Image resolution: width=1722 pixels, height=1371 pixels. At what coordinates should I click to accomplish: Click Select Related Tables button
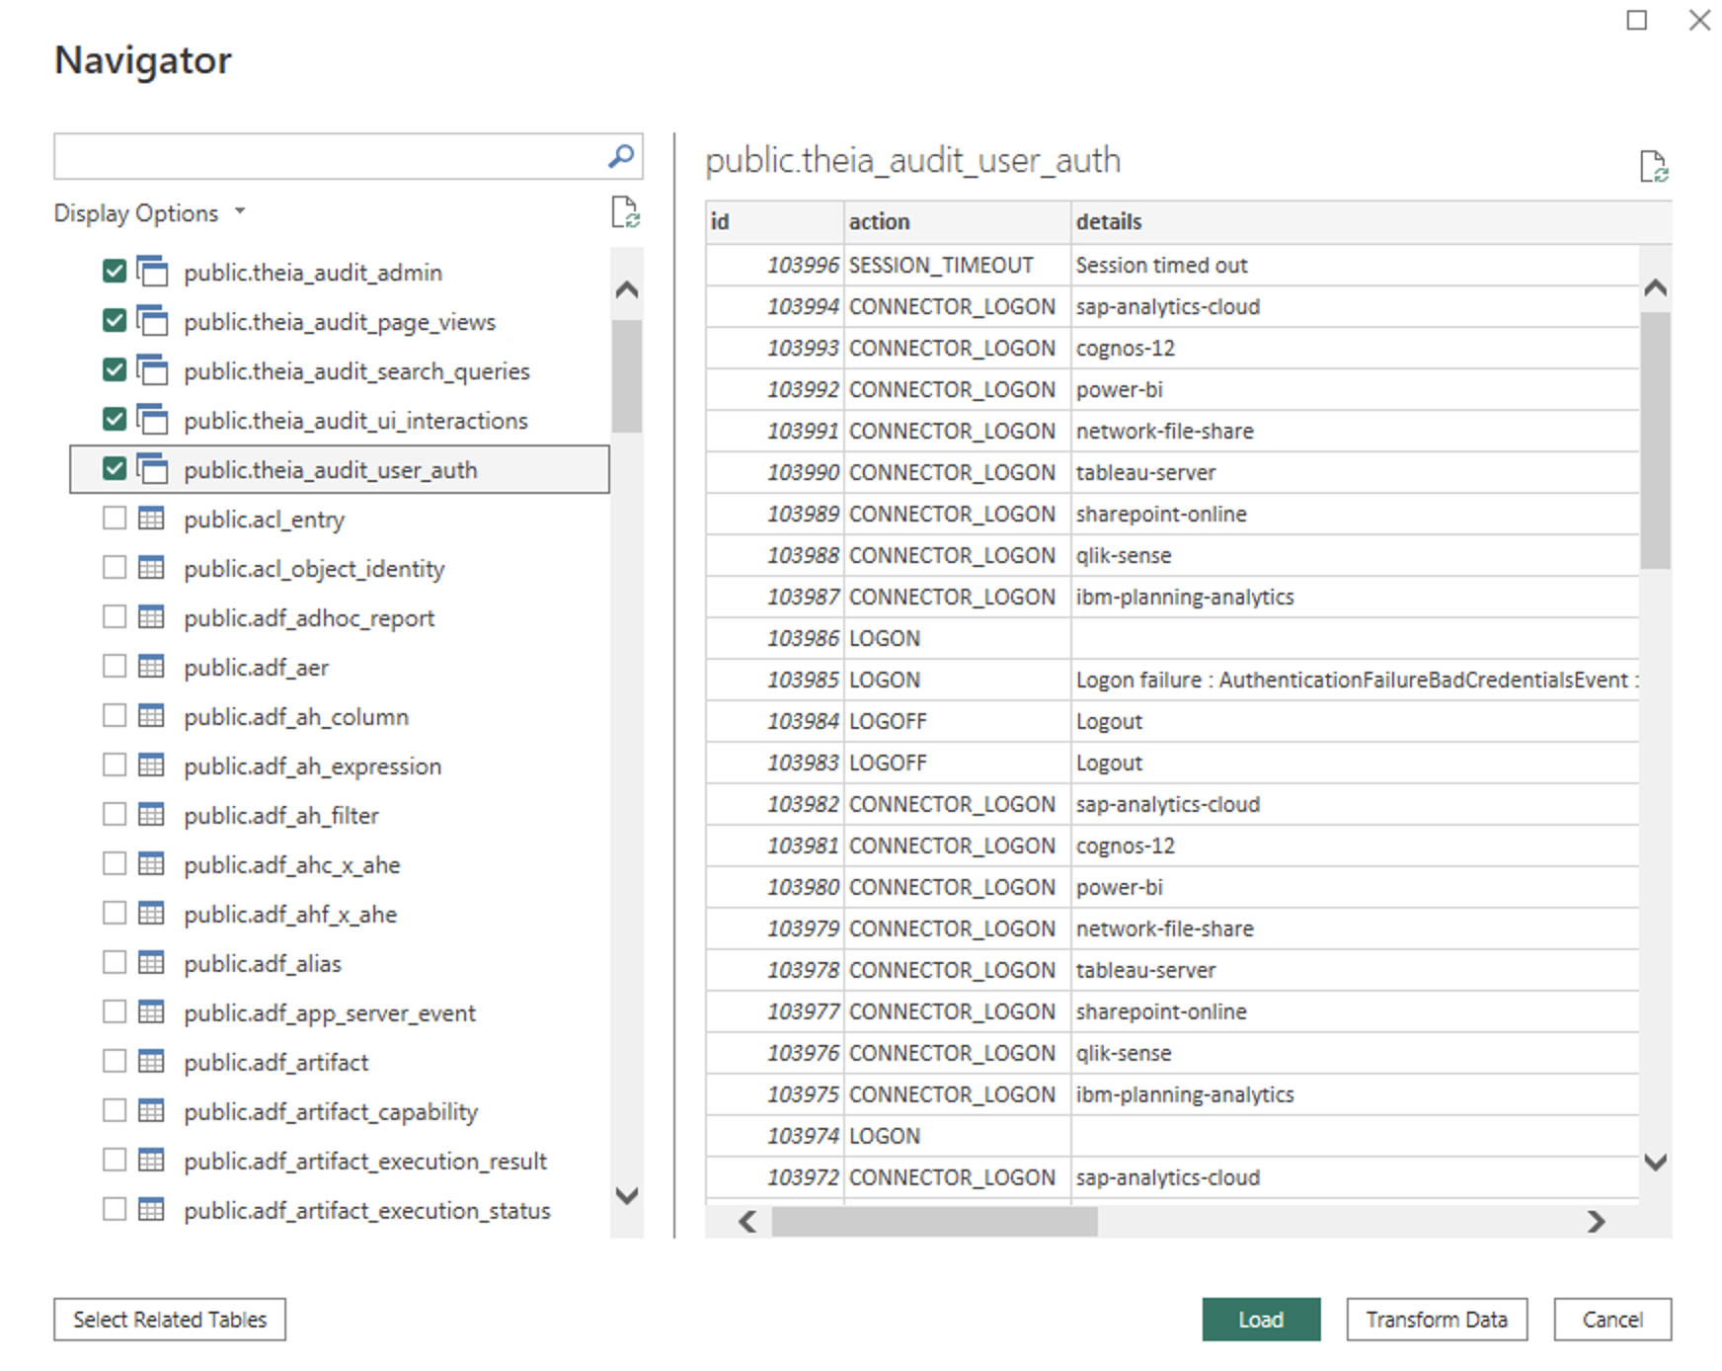click(x=170, y=1320)
